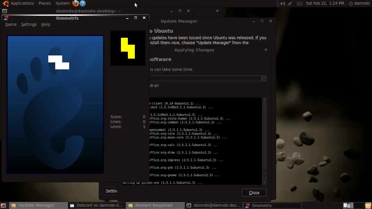The height and width of the screenshot is (209, 372).
Task: Switch to Debconf window in taskbar
Action: tap(96, 205)
